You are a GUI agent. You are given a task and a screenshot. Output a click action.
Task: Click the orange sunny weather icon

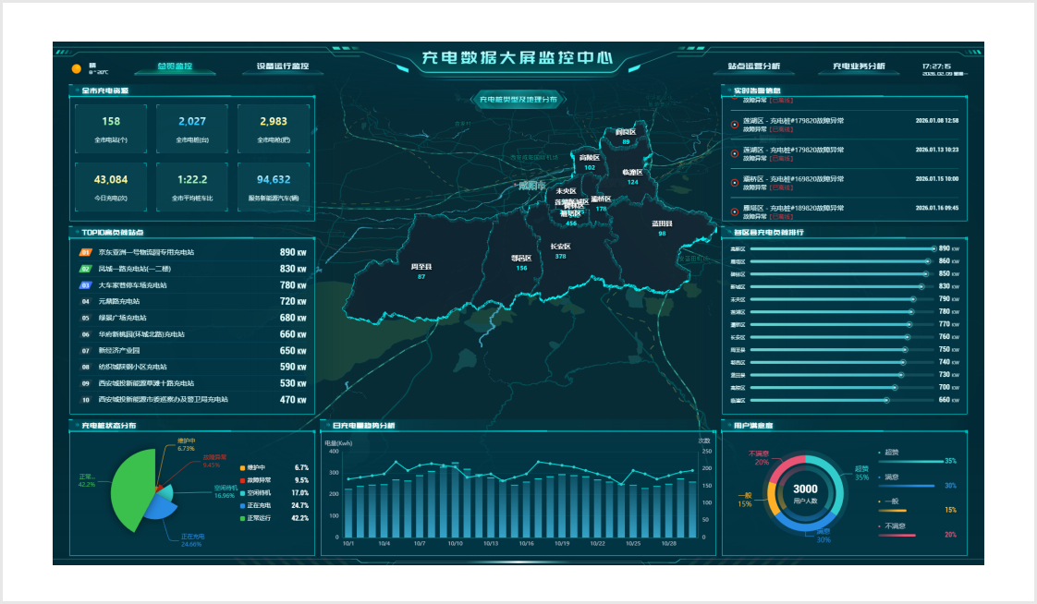coord(76,68)
